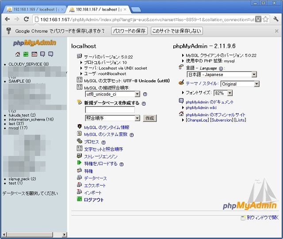Open the 照合順序 dropdown for new database

(112, 118)
